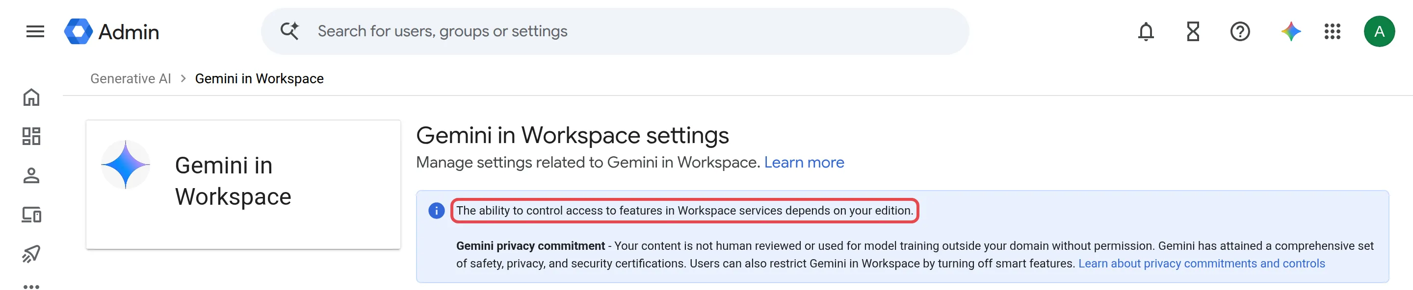Go to Home in sidebar
Viewport: 1413px width, 290px height.
pyautogui.click(x=31, y=97)
